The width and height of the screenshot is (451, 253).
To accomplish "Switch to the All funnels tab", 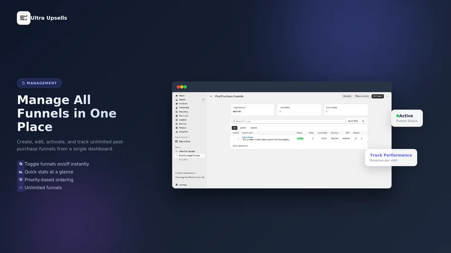I will tap(235, 128).
